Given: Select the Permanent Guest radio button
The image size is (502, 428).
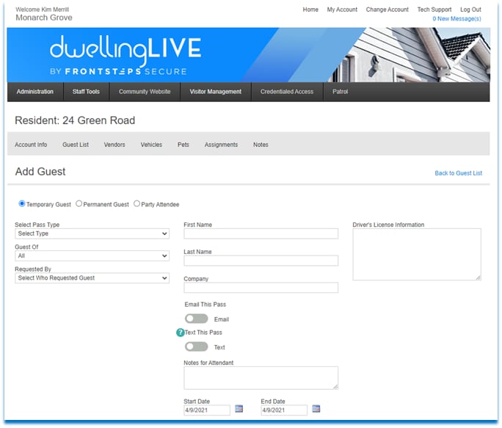Looking at the screenshot, I should coord(79,204).
